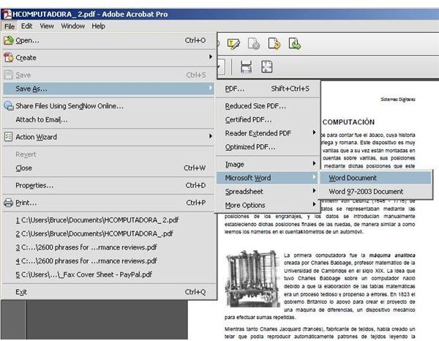Click the fit width scrolling toolbar icon
Viewport: 439px width, 341px height.
[246, 67]
